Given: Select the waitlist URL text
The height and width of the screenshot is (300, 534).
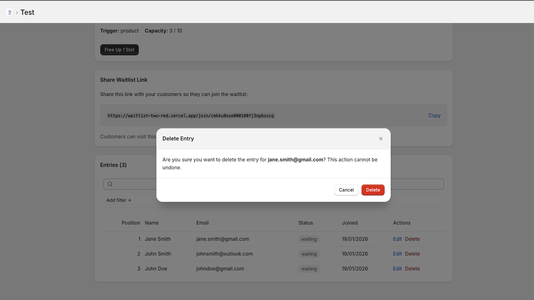Looking at the screenshot, I should [191, 115].
